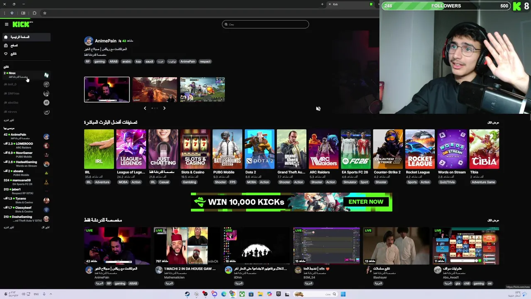531x299 pixels.
Task: Select third featured stream thumbnail
Action: 202,89
